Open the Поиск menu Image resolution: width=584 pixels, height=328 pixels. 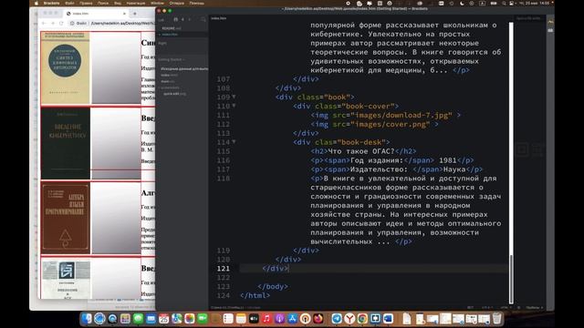point(103,3)
